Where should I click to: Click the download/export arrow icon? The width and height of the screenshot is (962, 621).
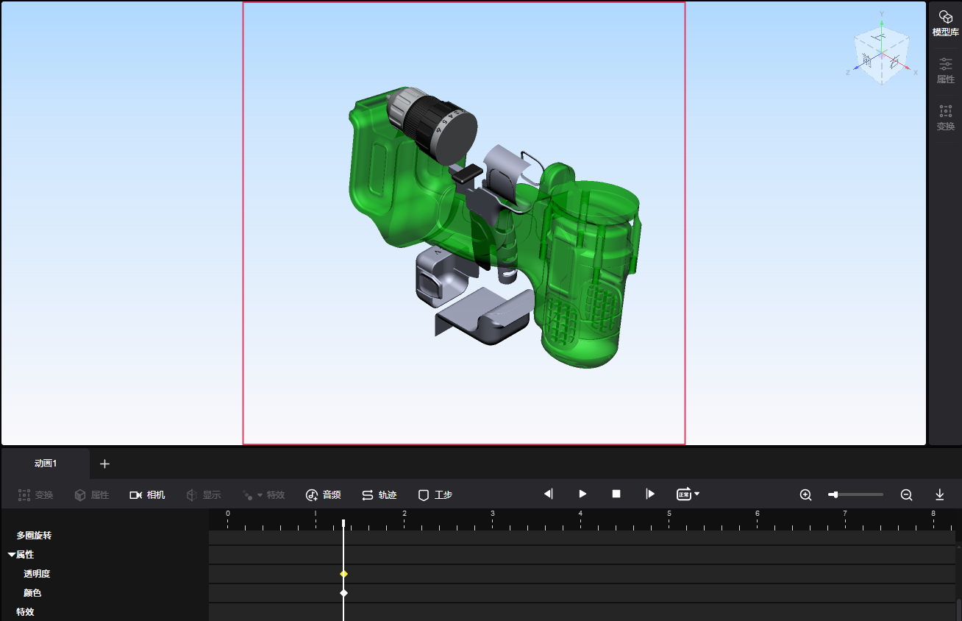[x=939, y=495]
